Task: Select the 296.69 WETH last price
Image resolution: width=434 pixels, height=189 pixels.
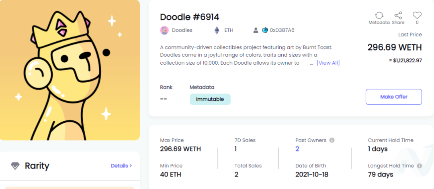Action: click(395, 47)
